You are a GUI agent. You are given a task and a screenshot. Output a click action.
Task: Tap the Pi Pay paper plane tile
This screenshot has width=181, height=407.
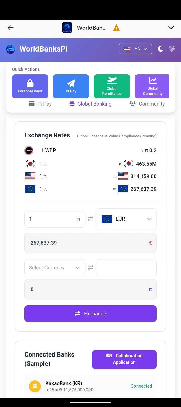click(x=71, y=86)
